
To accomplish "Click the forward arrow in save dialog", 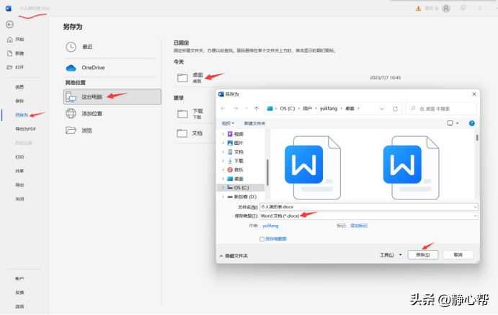I will (236, 109).
